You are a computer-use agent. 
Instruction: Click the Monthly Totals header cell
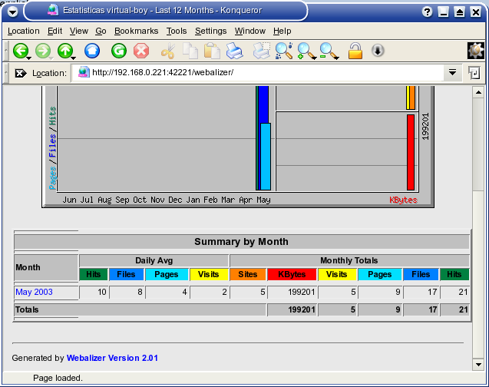(x=349, y=261)
